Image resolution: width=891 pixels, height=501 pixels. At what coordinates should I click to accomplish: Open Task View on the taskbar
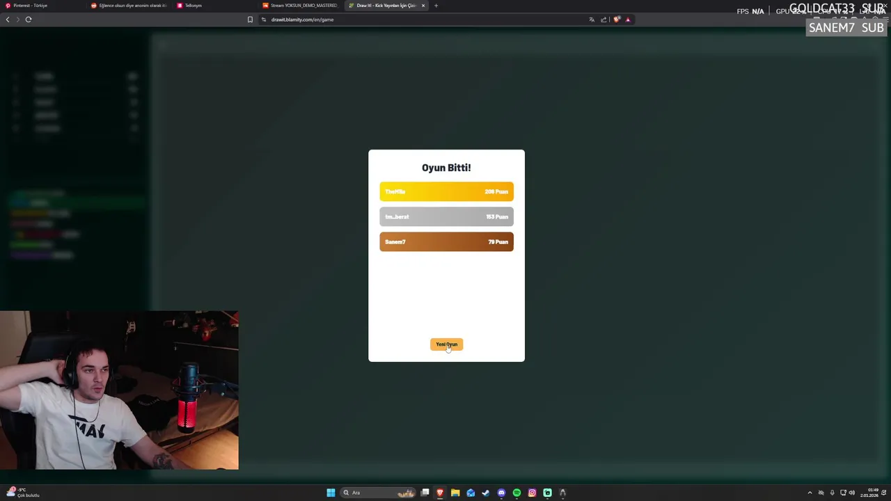tap(425, 493)
